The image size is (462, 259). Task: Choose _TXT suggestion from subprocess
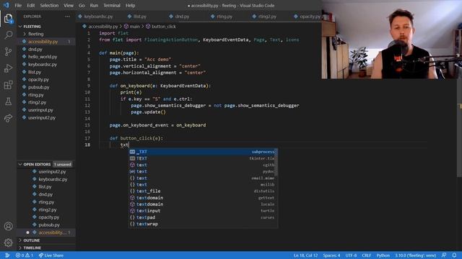203,152
